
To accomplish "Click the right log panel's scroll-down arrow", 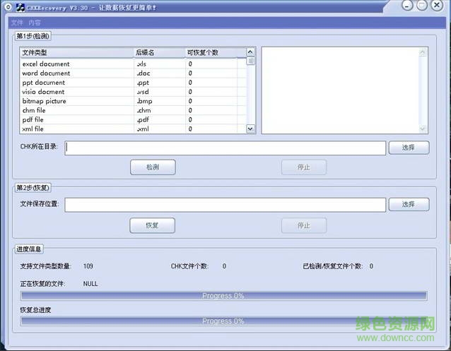I will point(423,129).
